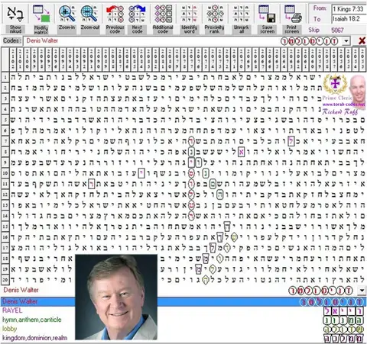Click lower Denis Walter label above list
This screenshot has height=344, width=367.
(21, 290)
